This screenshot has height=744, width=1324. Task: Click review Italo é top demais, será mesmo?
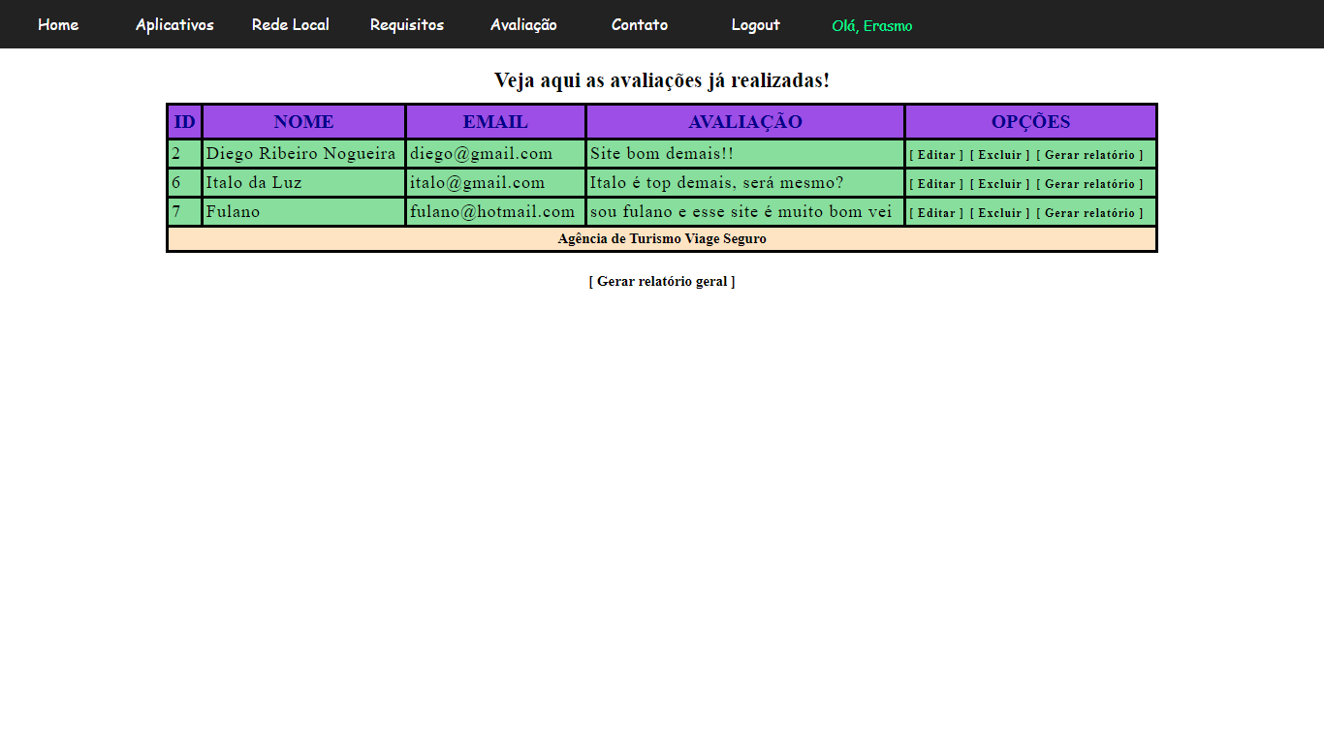pos(717,182)
